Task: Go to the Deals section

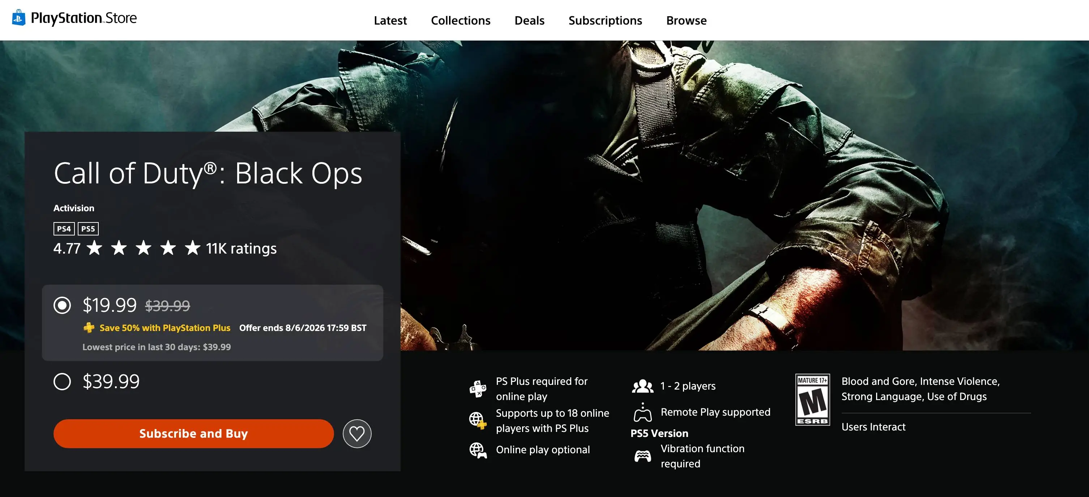Action: click(529, 20)
